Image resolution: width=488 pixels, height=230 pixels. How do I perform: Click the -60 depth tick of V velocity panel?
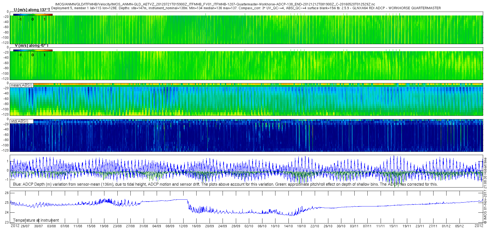pos(6,63)
